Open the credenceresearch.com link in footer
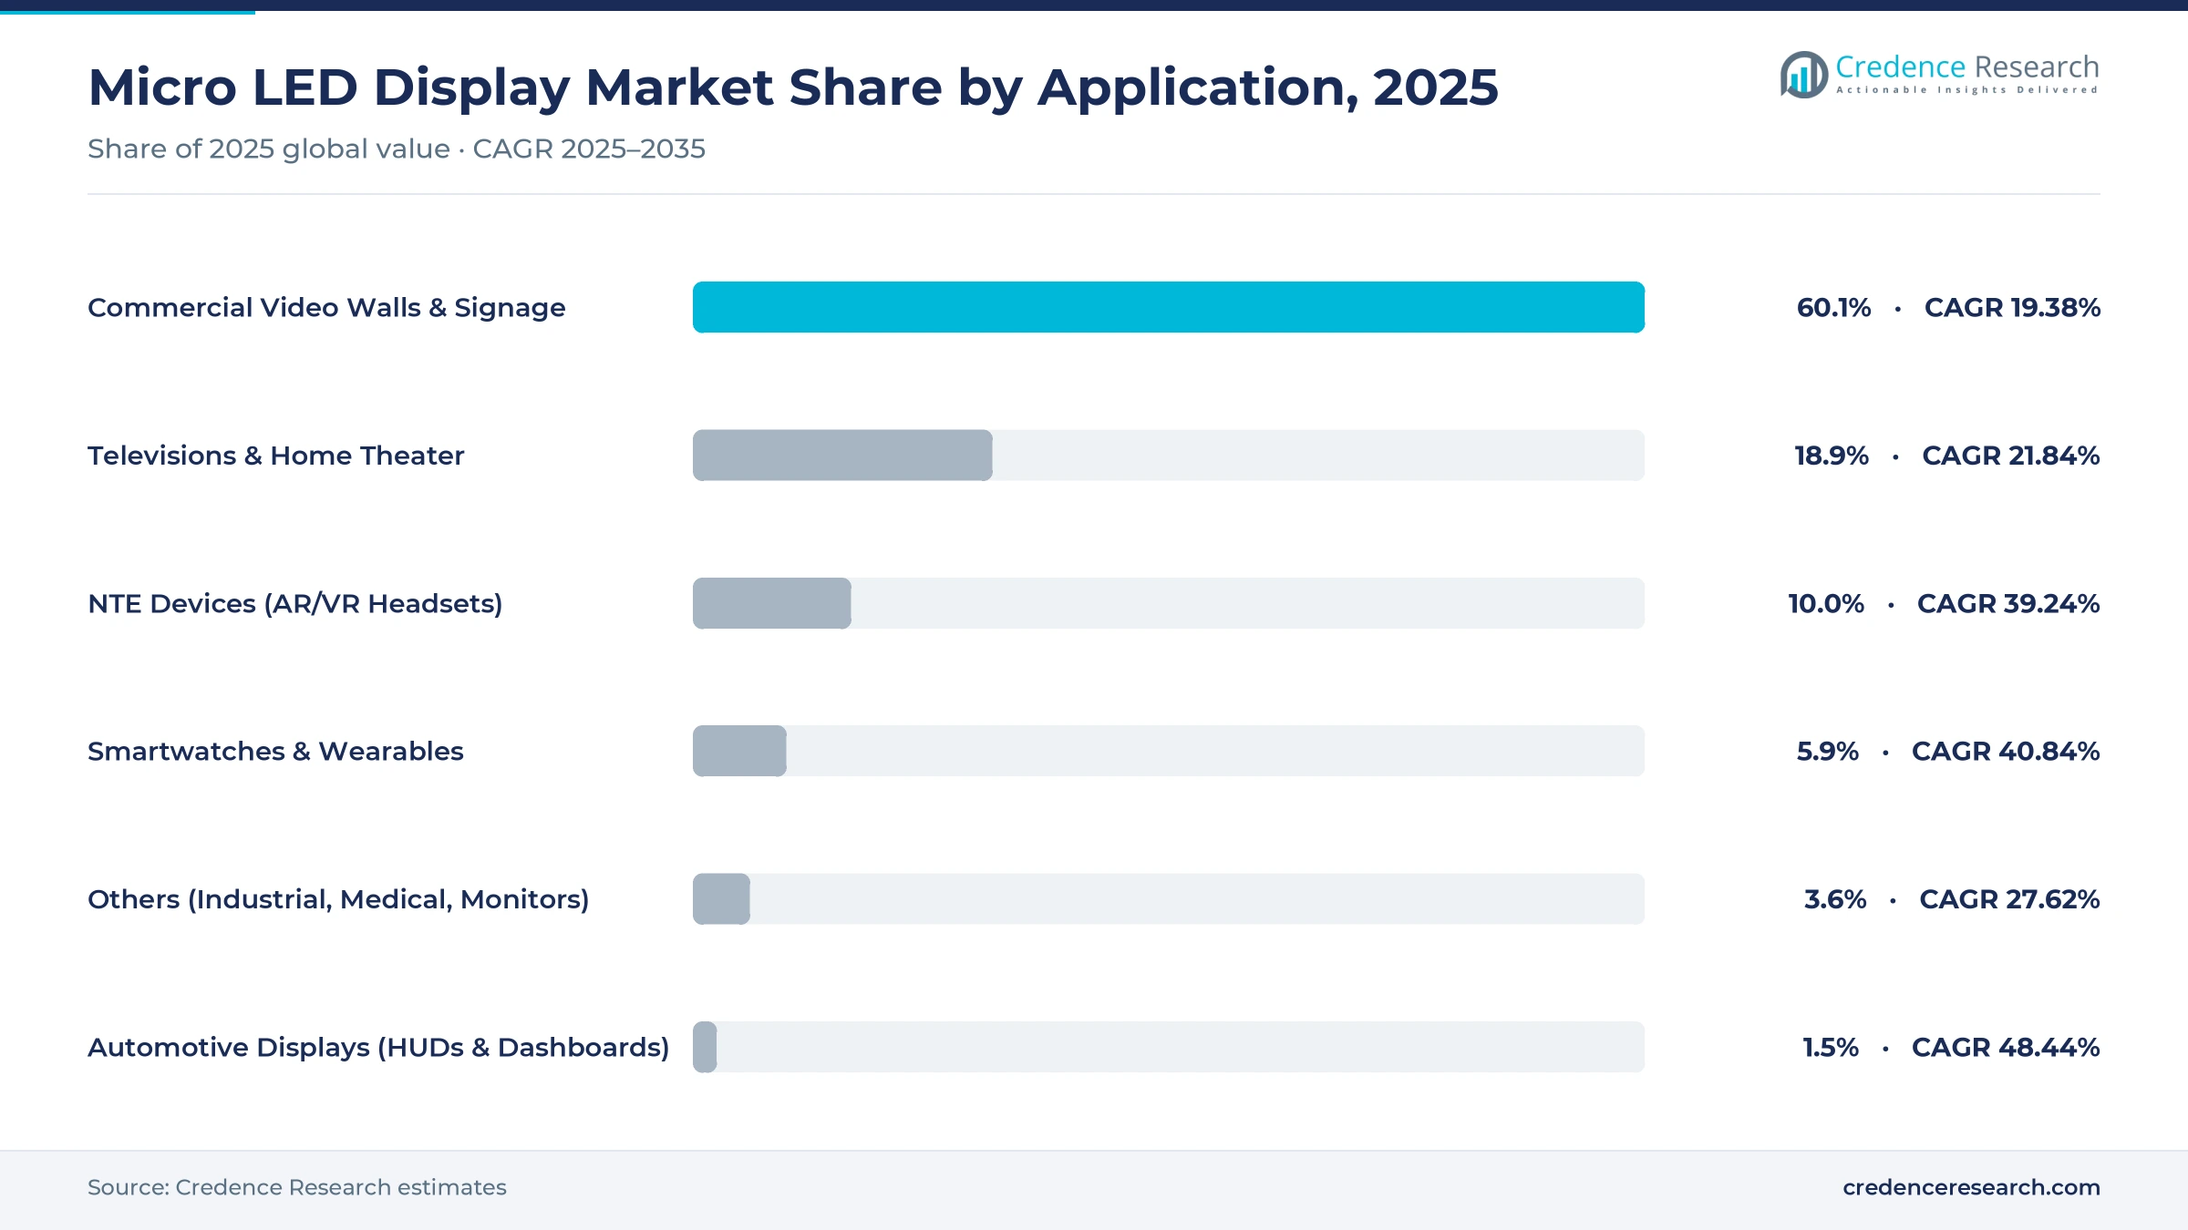The height and width of the screenshot is (1230, 2188). coord(1971,1187)
